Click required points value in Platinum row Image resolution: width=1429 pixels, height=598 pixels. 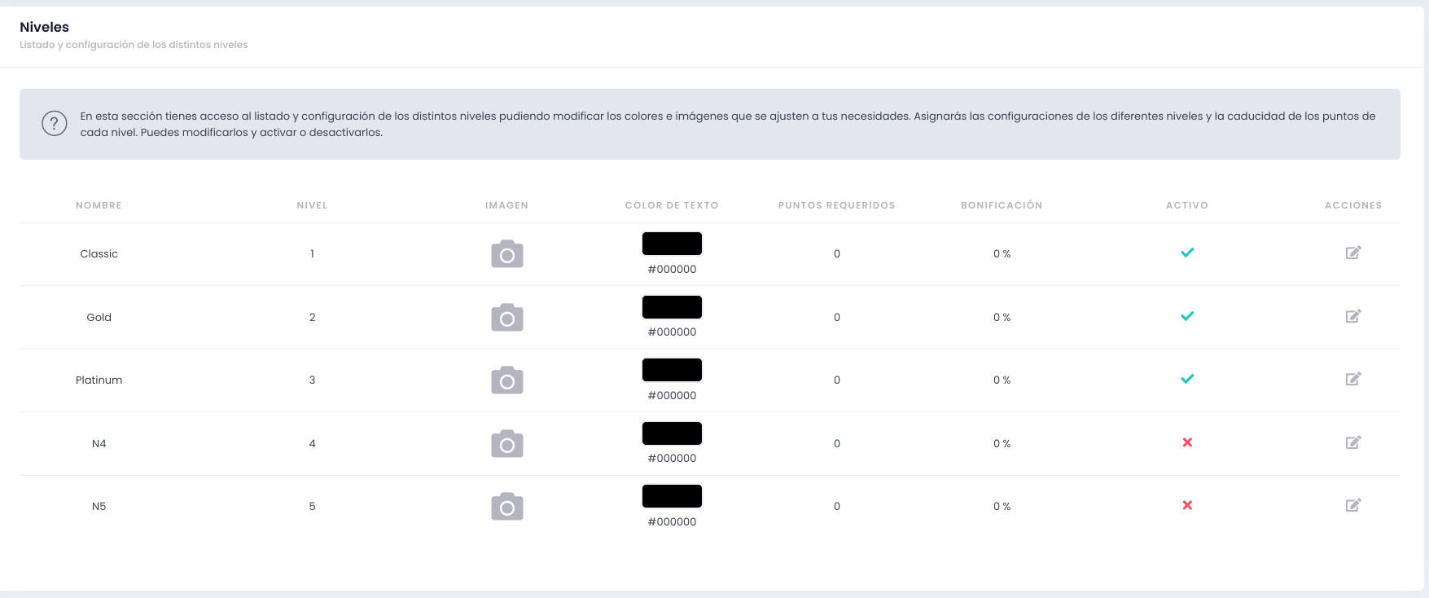pyautogui.click(x=836, y=380)
